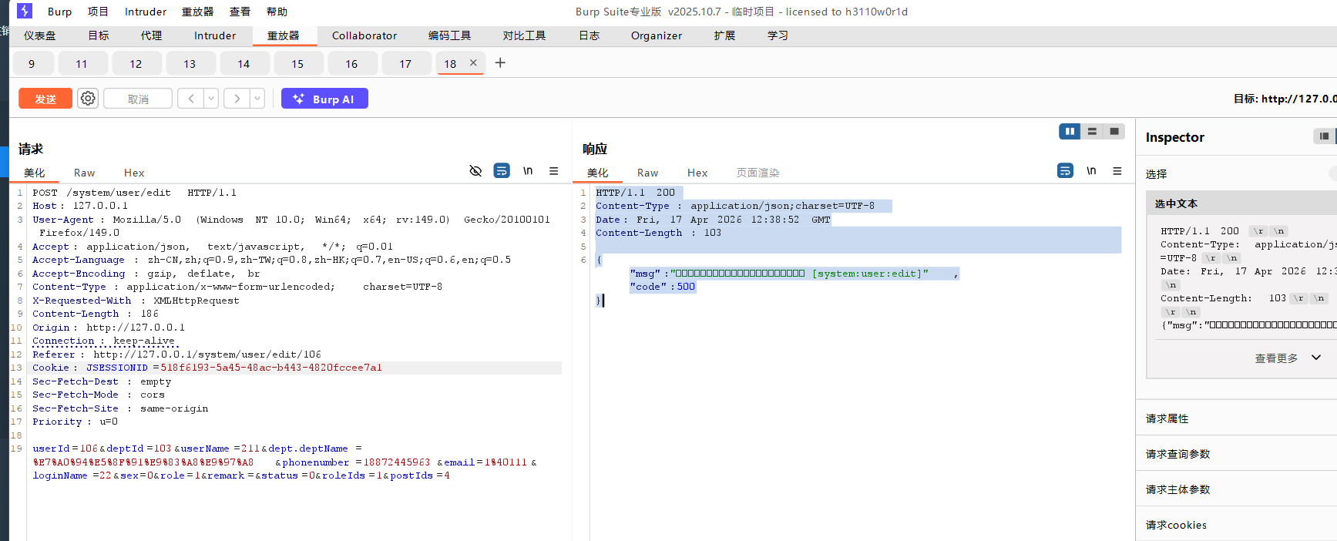Screen dimensions: 1337x541
Task: Select top-bottom split layout icon
Action: [x=1092, y=132]
